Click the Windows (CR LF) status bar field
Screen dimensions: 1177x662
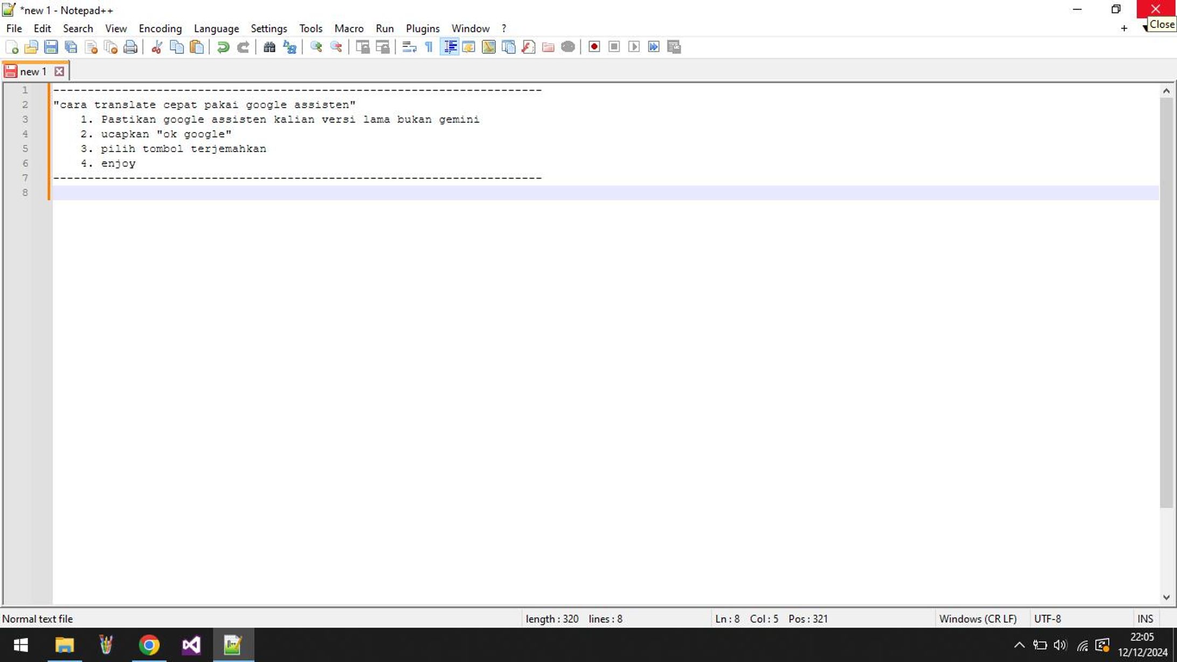click(x=978, y=619)
